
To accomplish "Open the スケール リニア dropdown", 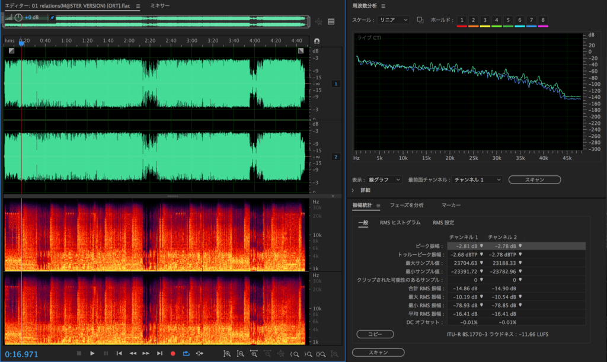I will 394,20.
